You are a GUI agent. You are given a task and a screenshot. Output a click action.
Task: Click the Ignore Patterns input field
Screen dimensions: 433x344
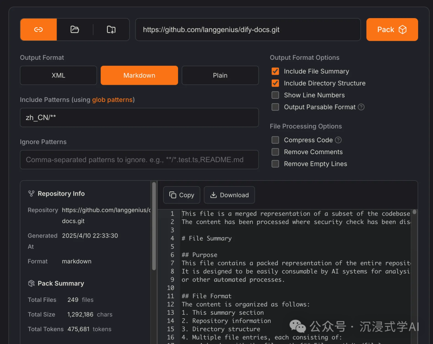click(x=139, y=159)
